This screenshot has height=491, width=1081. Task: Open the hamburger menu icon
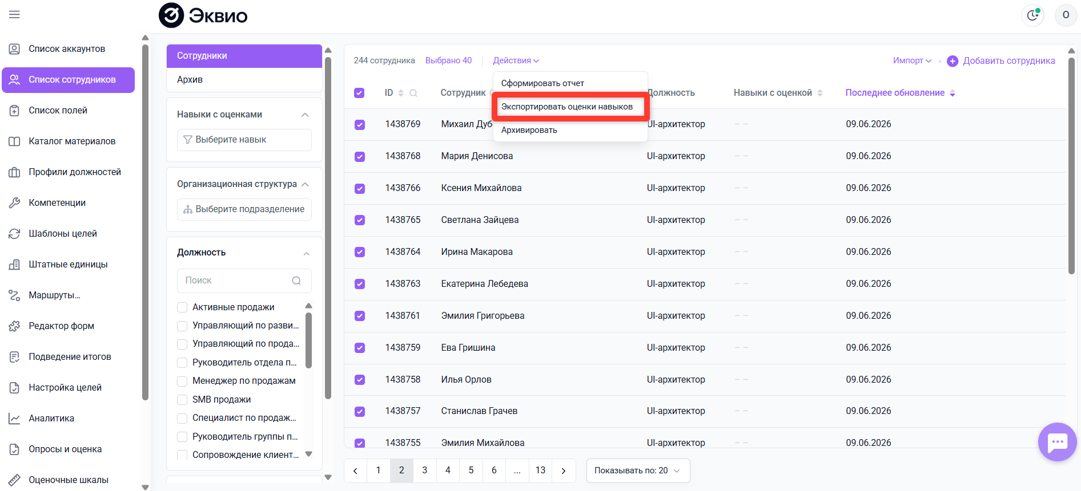14,14
